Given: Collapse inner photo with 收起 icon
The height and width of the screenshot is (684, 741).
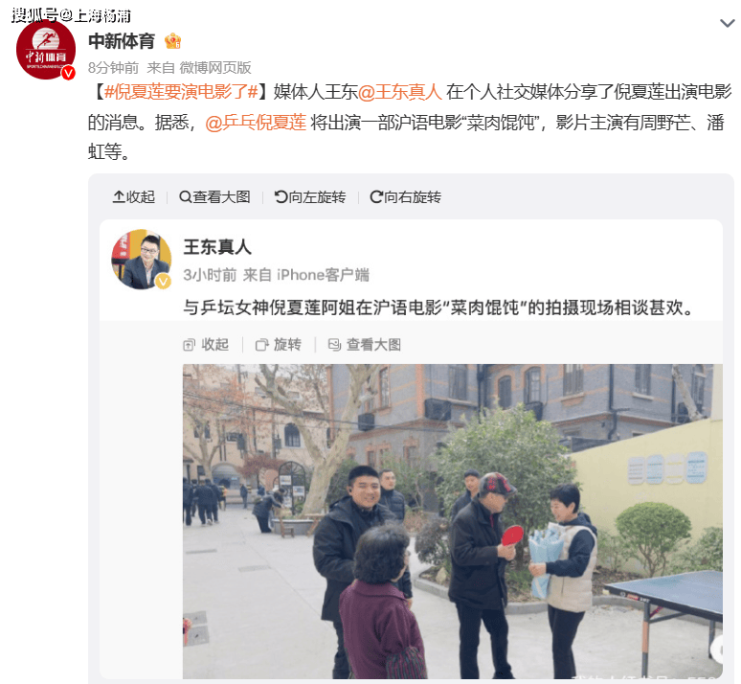Looking at the screenshot, I should coord(206,345).
